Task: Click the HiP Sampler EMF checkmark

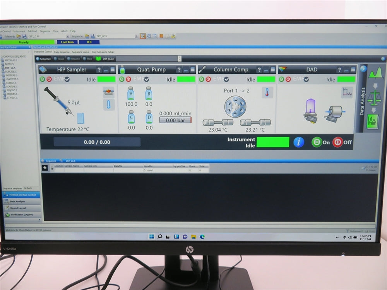Action: [67, 79]
